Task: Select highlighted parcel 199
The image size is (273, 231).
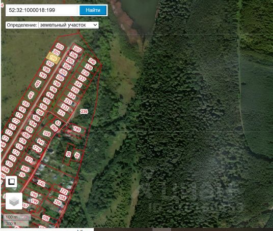Action: pos(53,58)
